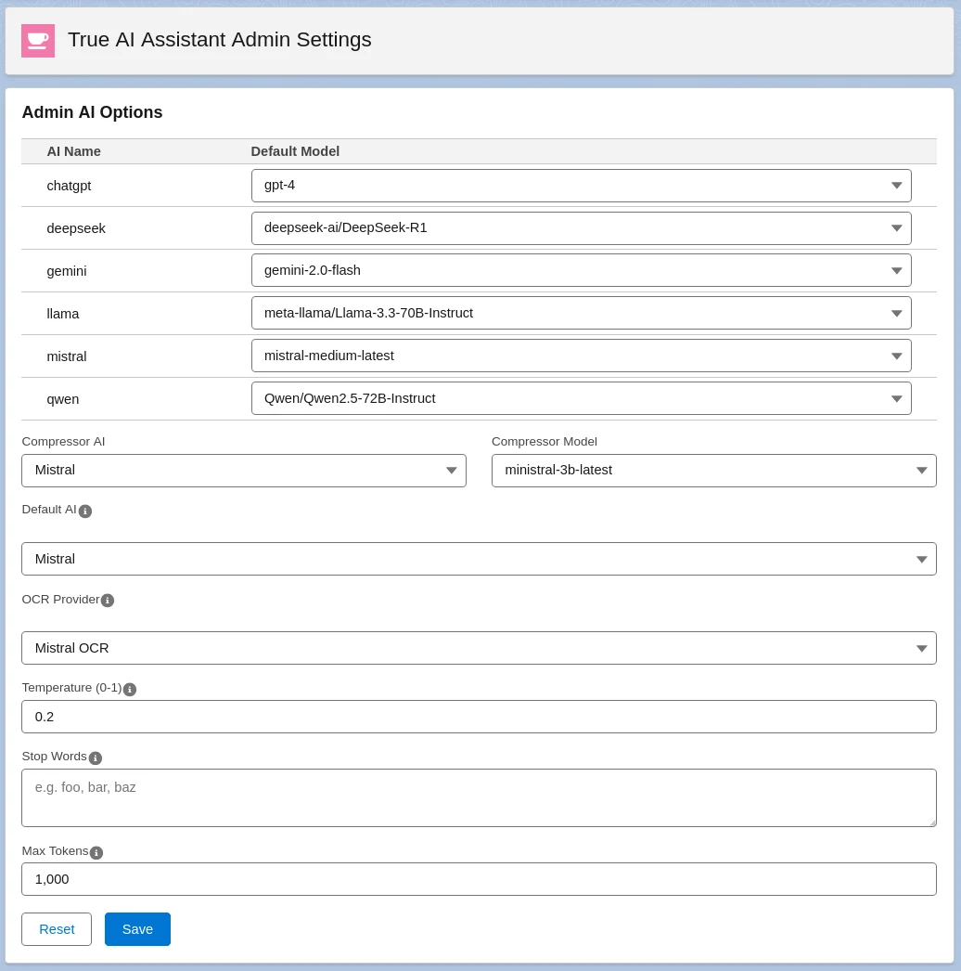Open the gemini default model dropdown

point(581,271)
